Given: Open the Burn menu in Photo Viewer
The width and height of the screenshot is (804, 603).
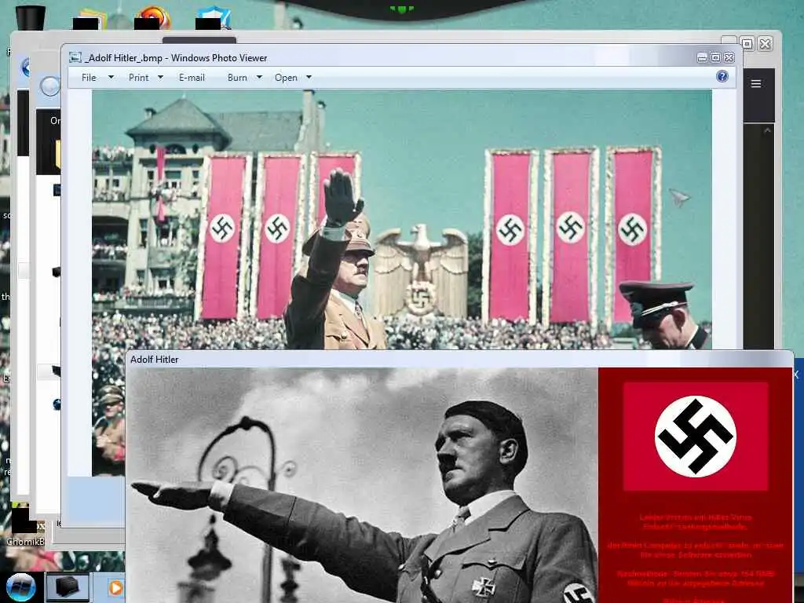Looking at the screenshot, I should (x=237, y=78).
